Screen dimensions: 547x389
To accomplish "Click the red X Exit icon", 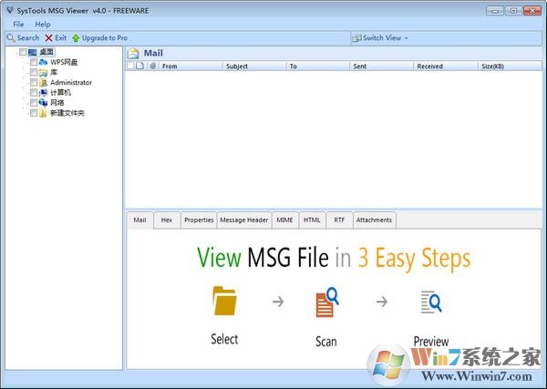I will (49, 38).
